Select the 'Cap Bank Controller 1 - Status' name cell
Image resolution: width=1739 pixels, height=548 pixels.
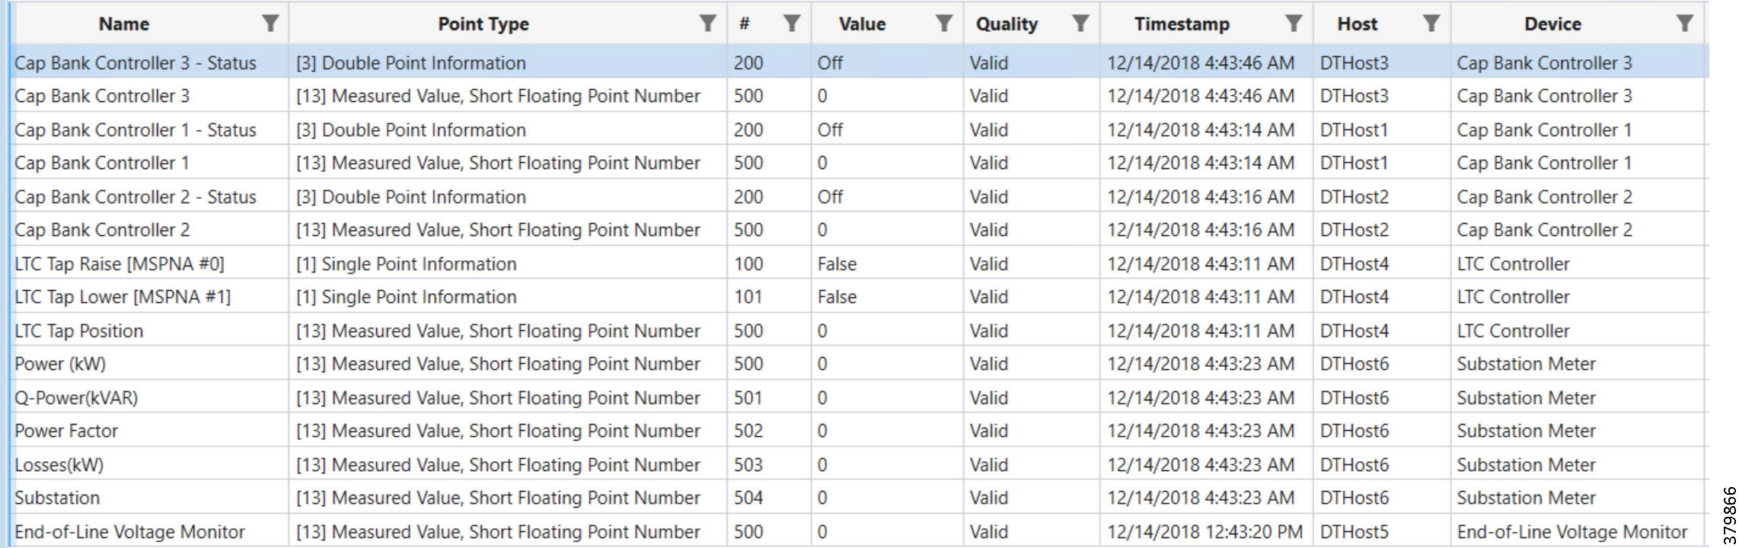tap(136, 130)
